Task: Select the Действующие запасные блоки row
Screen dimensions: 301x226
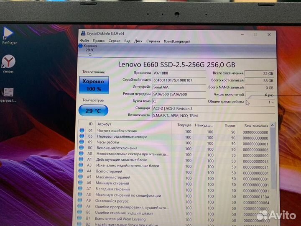Action: click(174, 160)
